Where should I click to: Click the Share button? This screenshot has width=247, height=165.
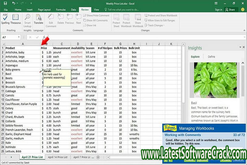(230, 10)
